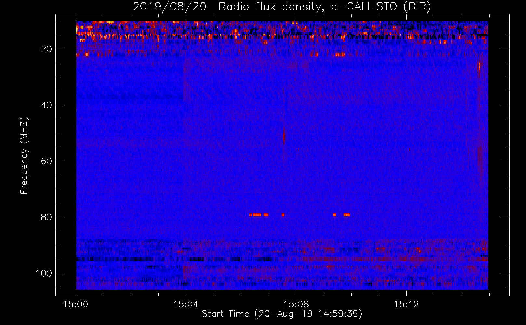526x325 pixels.
Task: Click the '40' frequency tick label
Action: pos(46,105)
